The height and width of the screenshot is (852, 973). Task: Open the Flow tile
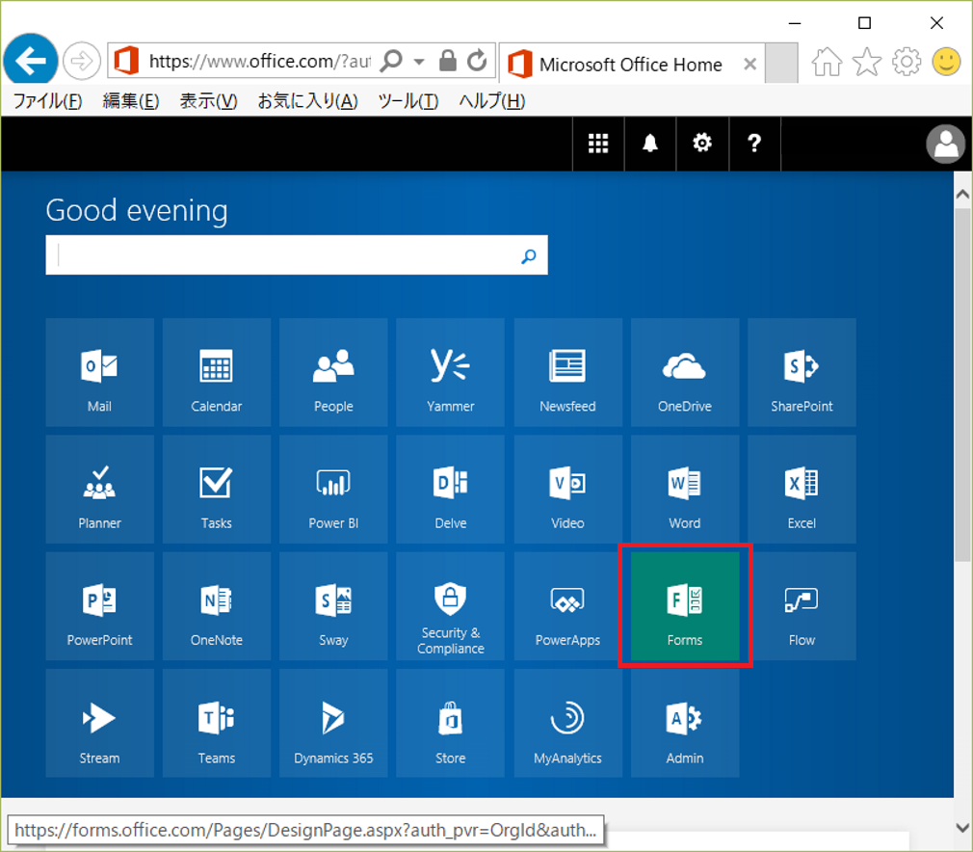(x=802, y=606)
